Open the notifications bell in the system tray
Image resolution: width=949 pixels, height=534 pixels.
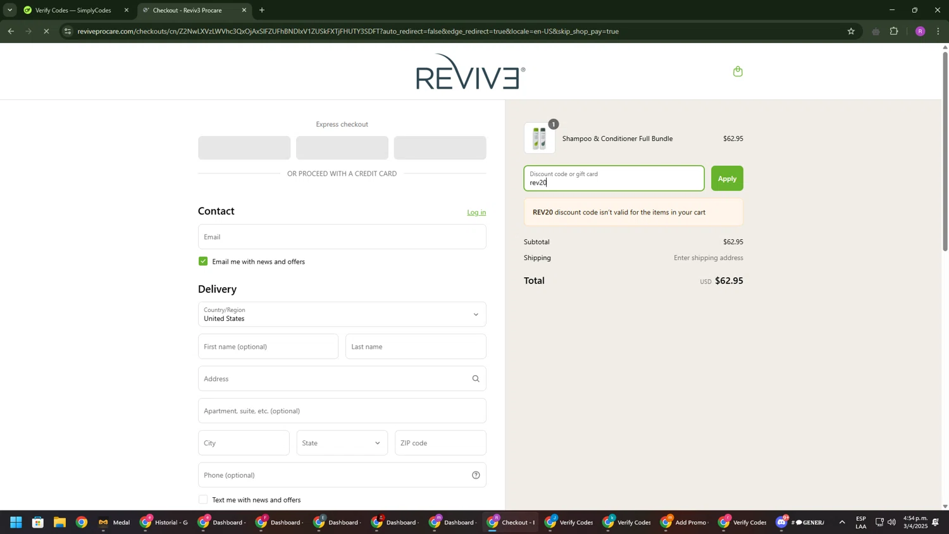tap(935, 523)
